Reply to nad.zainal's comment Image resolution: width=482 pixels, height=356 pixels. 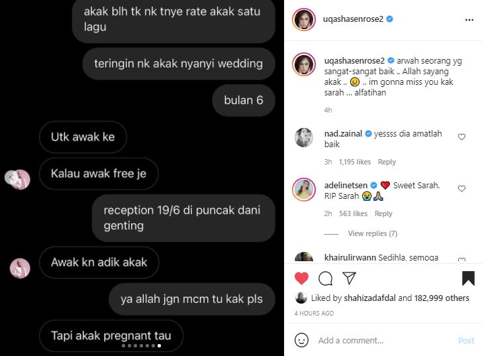pos(387,162)
